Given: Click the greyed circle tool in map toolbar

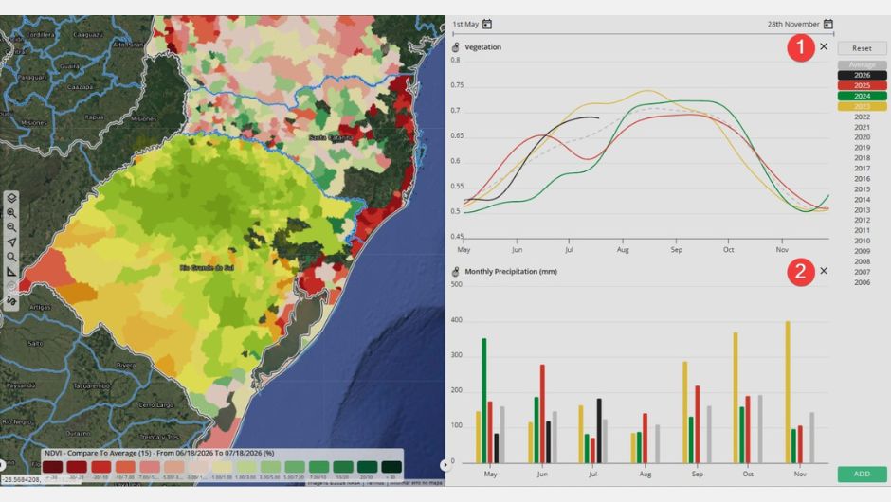Looking at the screenshot, I should point(11,286).
